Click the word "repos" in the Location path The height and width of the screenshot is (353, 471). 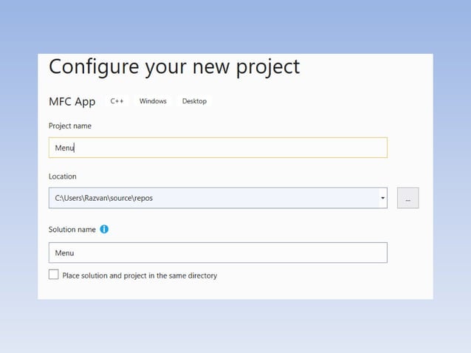[143, 198]
